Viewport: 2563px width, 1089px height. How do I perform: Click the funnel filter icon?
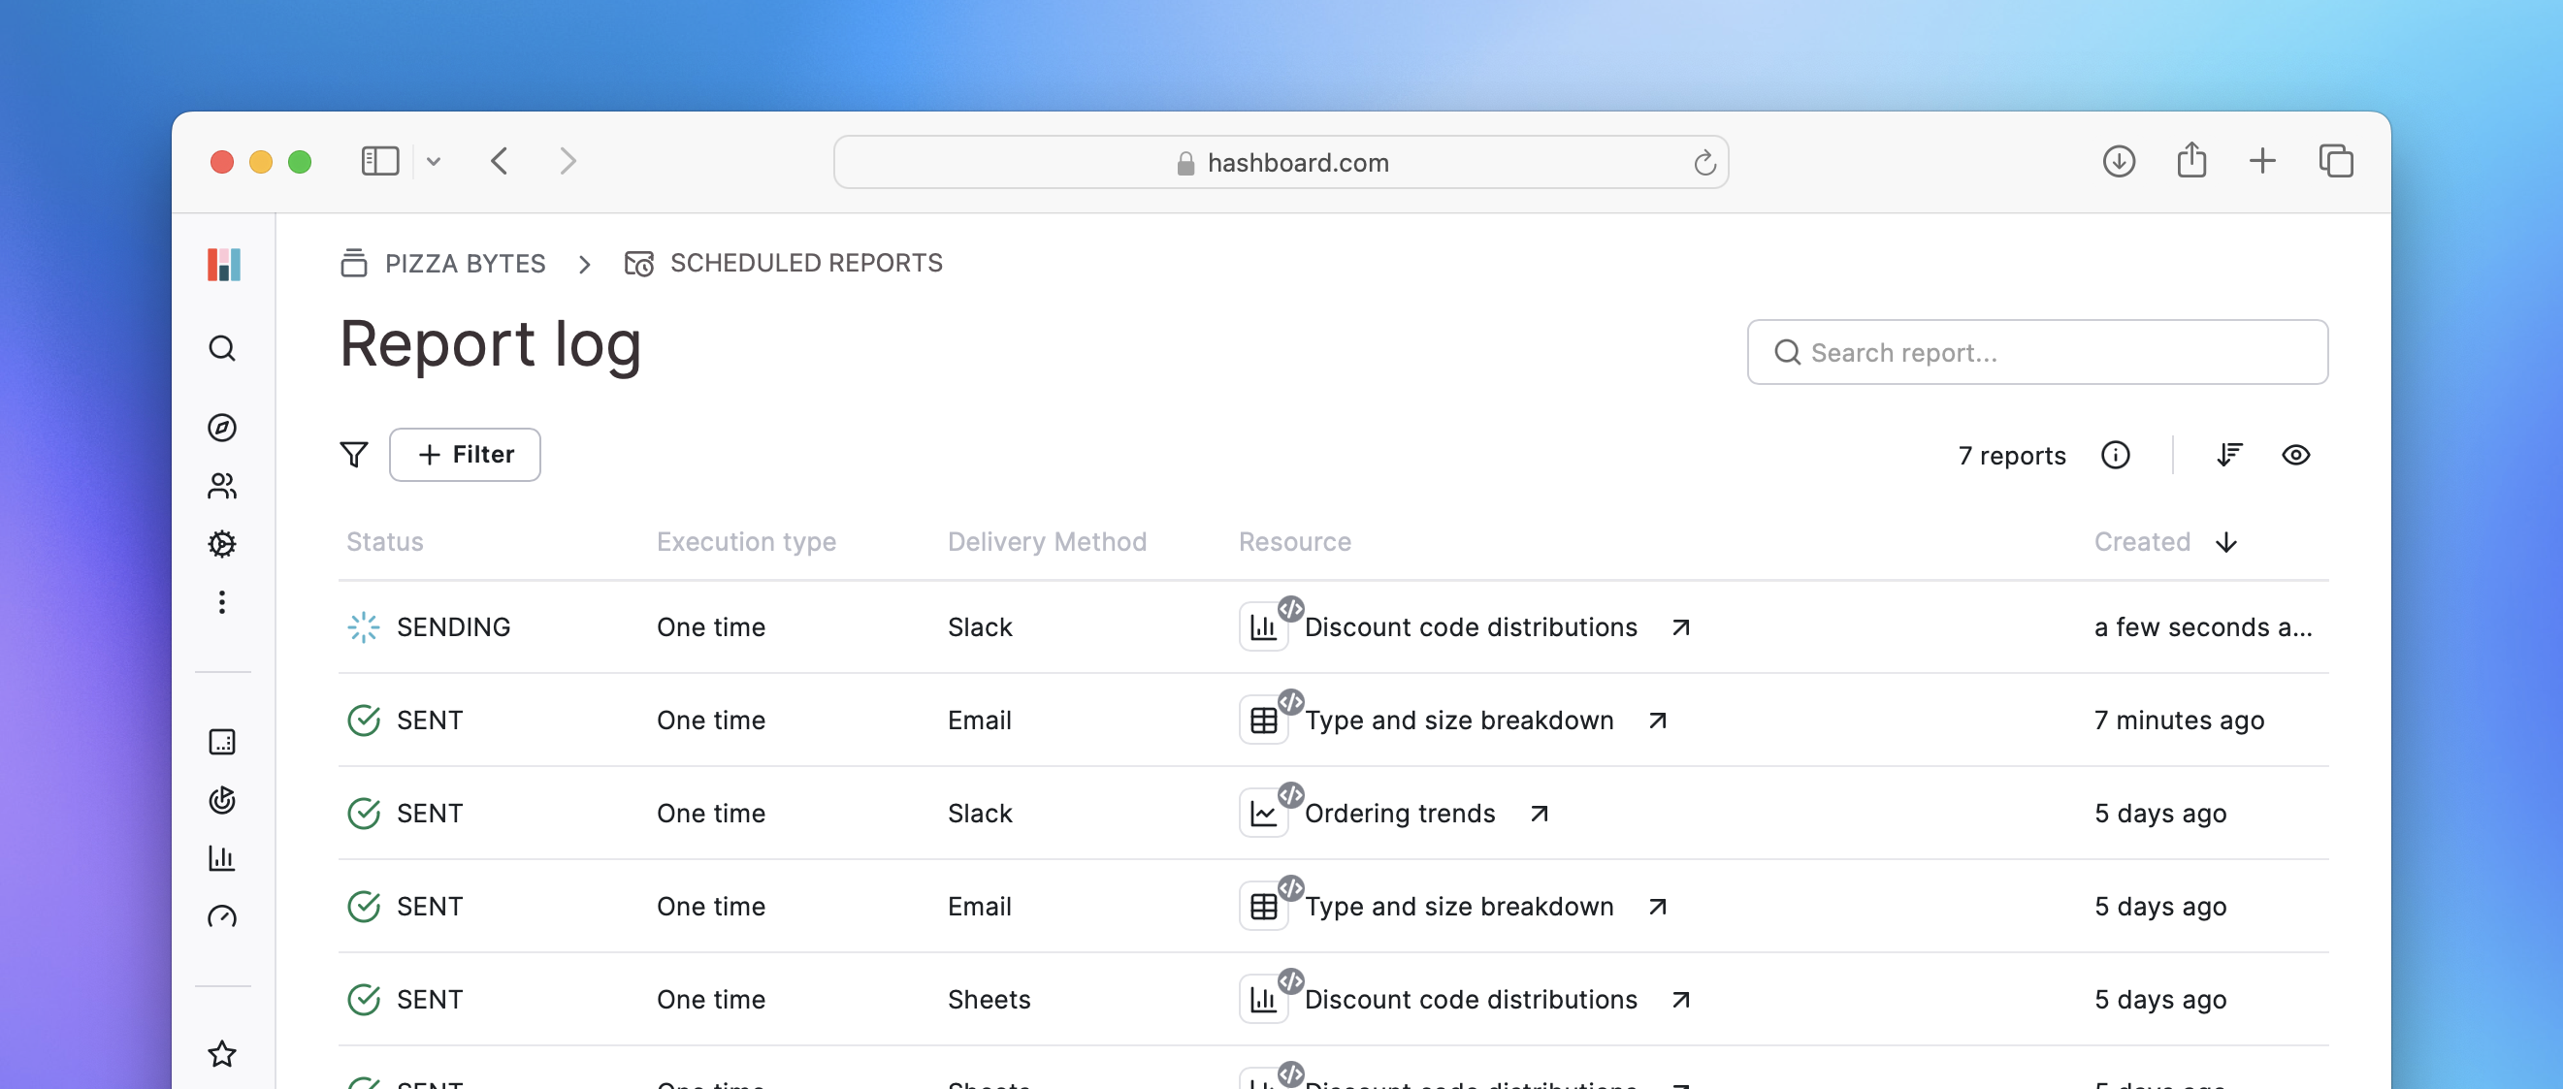354,455
